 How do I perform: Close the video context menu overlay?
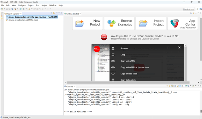click(x=179, y=48)
